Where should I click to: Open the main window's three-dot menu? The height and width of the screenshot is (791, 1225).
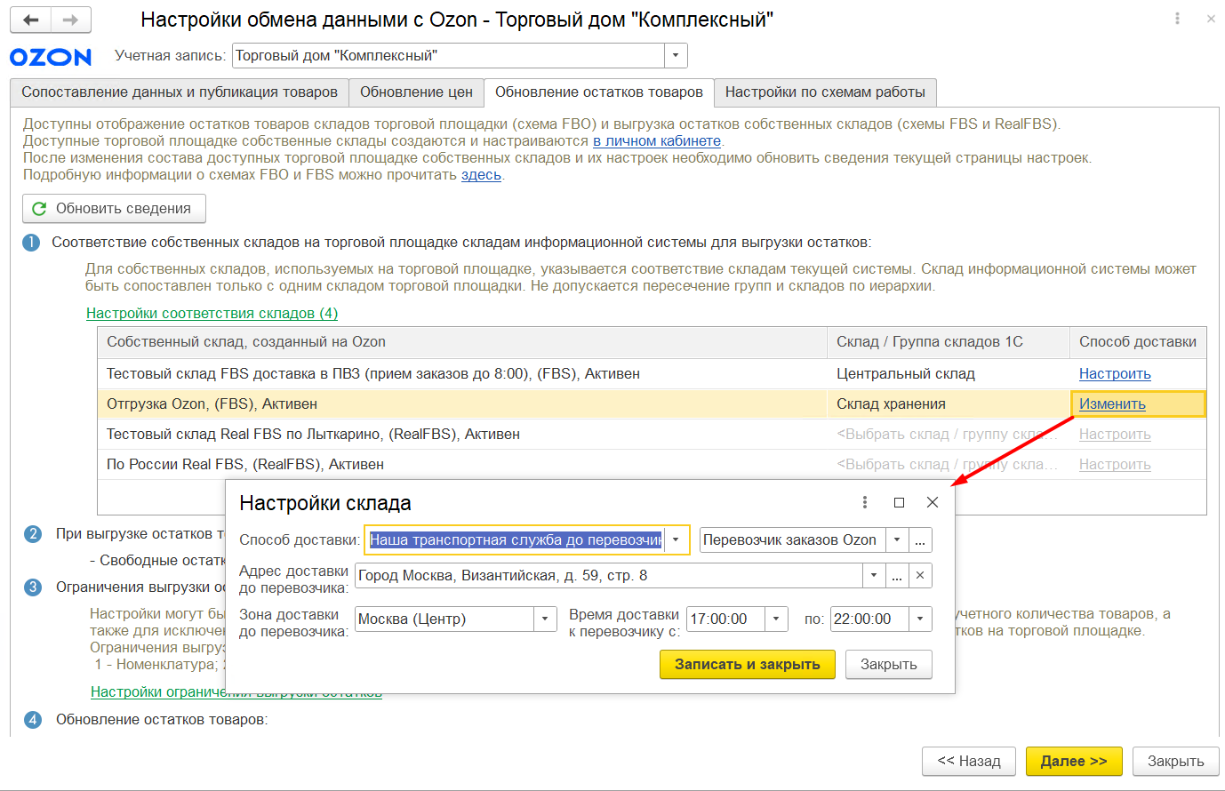(x=1177, y=19)
